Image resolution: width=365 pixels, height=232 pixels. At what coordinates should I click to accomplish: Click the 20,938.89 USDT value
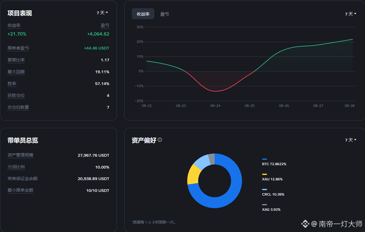pyautogui.click(x=93, y=179)
